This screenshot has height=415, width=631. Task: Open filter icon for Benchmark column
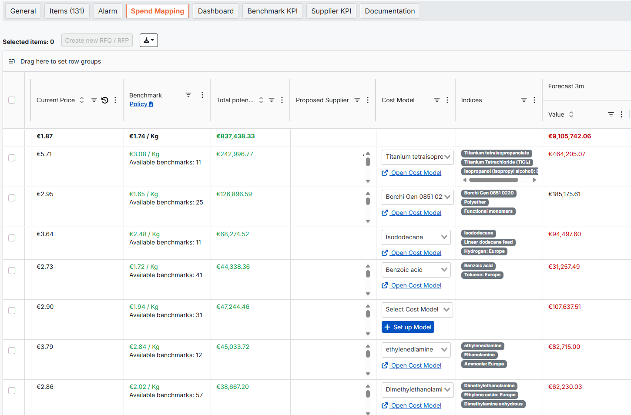(188, 95)
